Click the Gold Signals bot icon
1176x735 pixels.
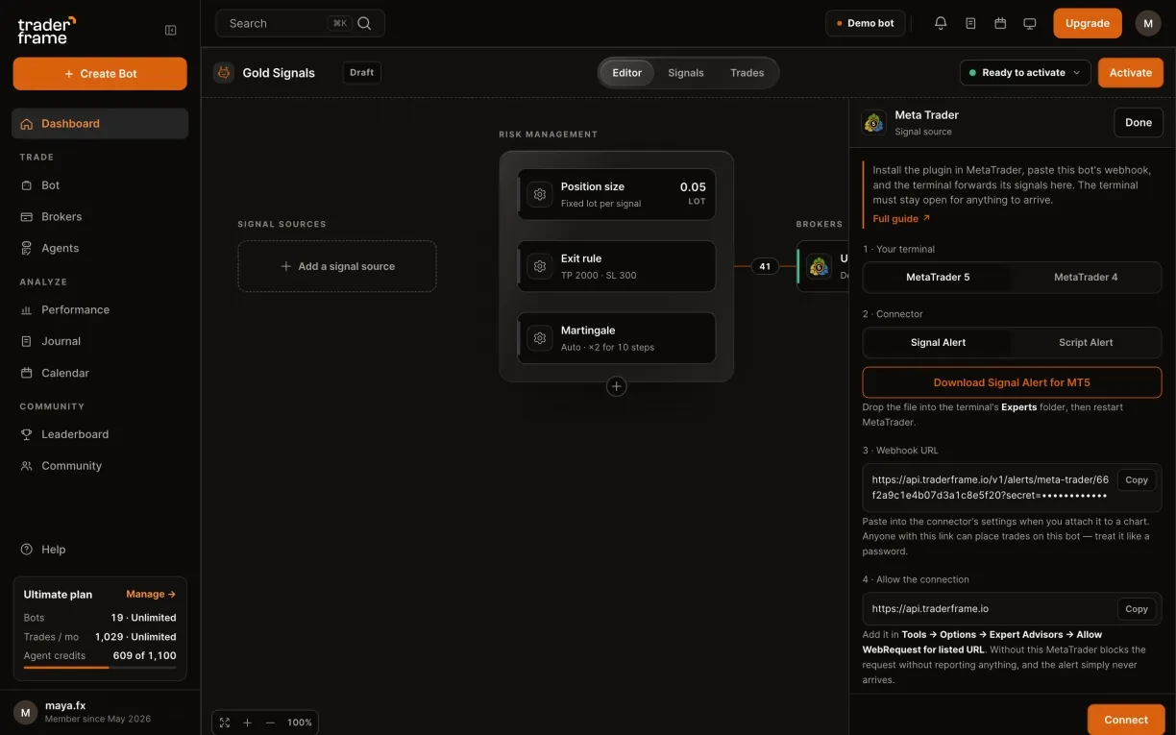tap(224, 73)
